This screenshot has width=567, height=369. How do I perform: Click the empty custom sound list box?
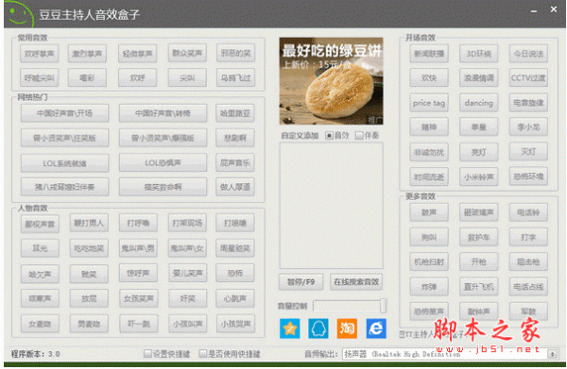tap(331, 205)
